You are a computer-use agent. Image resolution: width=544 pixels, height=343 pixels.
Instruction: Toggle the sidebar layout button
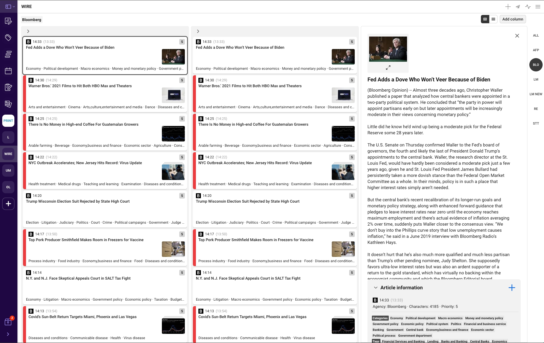8,6
